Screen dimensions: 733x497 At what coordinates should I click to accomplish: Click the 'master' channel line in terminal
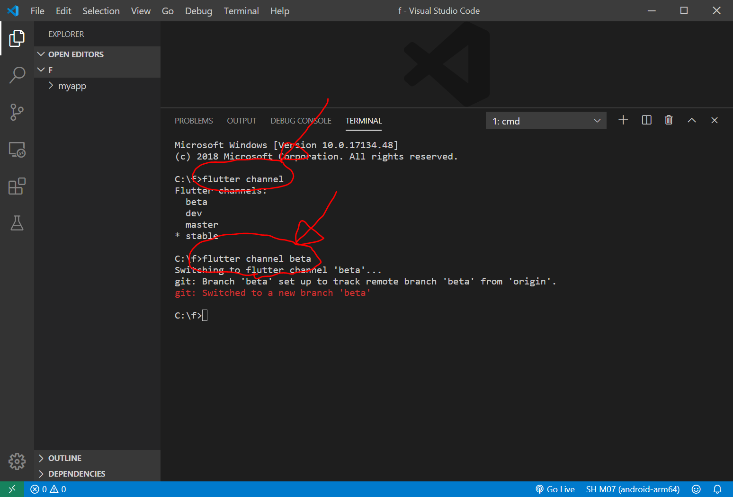click(202, 225)
